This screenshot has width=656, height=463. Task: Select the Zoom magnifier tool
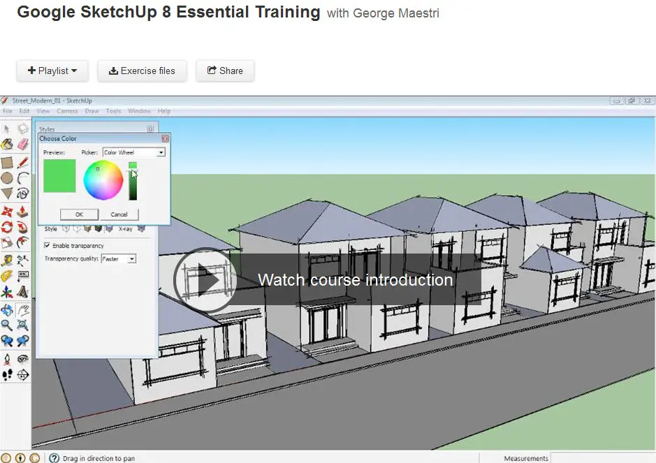tap(7, 325)
